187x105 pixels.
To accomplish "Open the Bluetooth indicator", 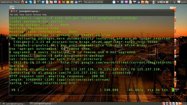I will (171, 2).
